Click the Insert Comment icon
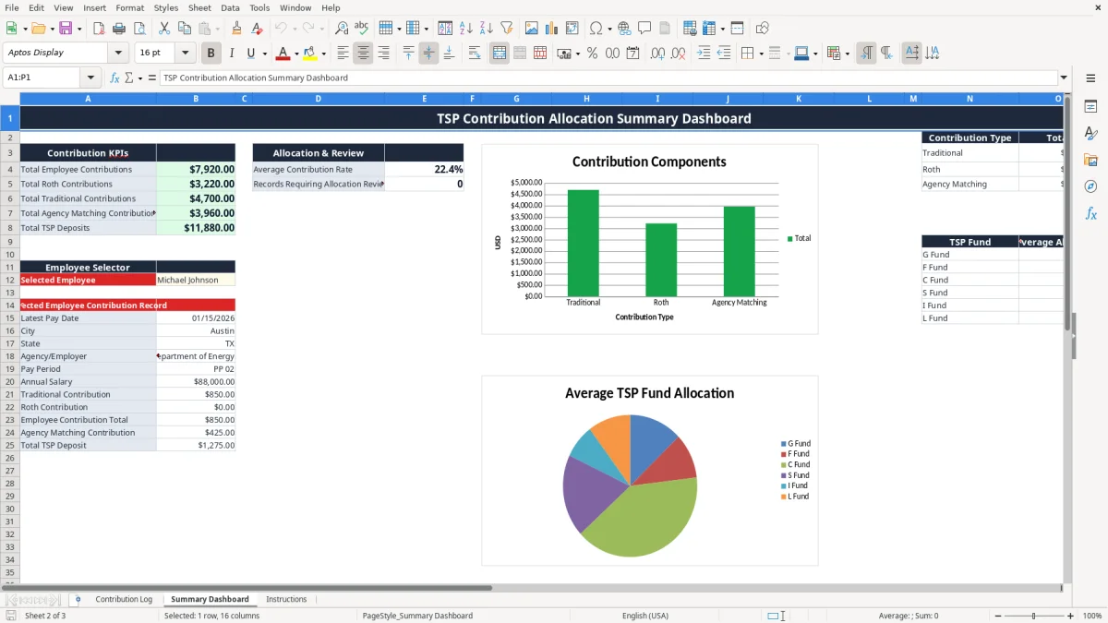The width and height of the screenshot is (1108, 623). pos(644,29)
